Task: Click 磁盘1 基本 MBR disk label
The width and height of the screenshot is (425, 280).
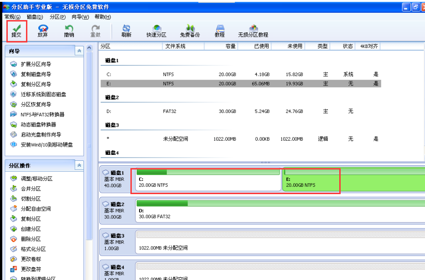Action: (114, 179)
